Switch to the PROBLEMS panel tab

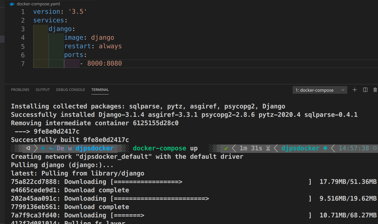(x=20, y=90)
